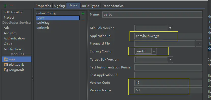Open Authentication developer service
Image resolution: width=211 pixels, height=100 pixels.
14,38
